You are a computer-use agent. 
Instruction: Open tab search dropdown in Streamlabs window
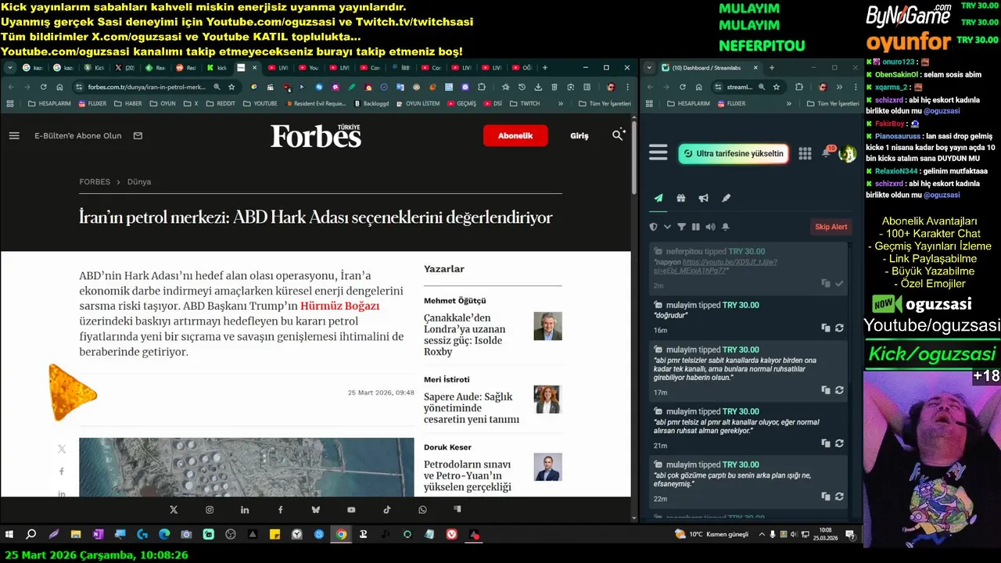click(x=649, y=68)
